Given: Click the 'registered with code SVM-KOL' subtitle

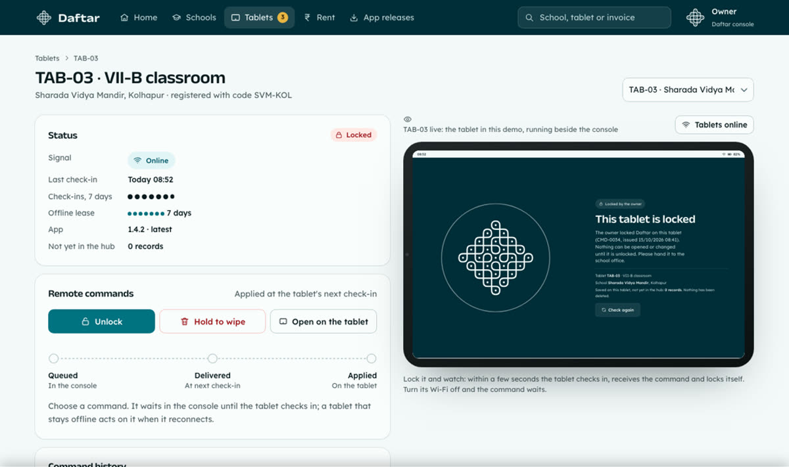Looking at the screenshot, I should pyautogui.click(x=230, y=95).
